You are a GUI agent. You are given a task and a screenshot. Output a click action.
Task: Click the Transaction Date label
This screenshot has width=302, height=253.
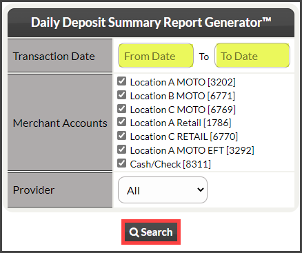(x=54, y=57)
